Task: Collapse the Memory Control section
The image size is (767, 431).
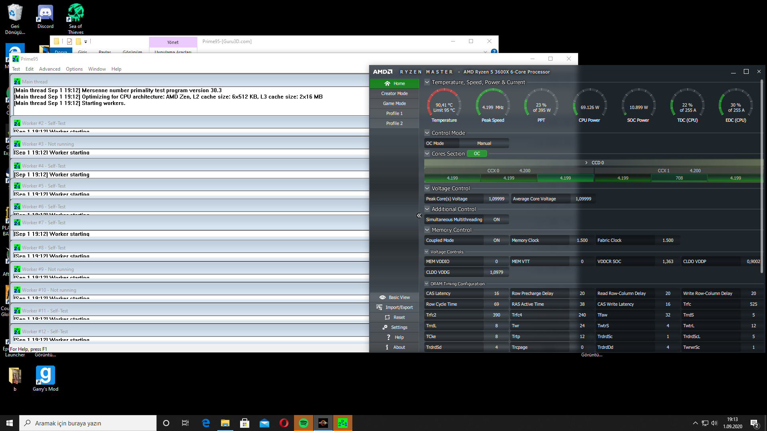Action: coord(427,230)
